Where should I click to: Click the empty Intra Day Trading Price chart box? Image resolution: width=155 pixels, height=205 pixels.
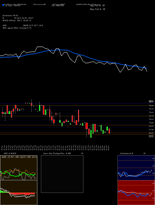[x=62, y=174]
